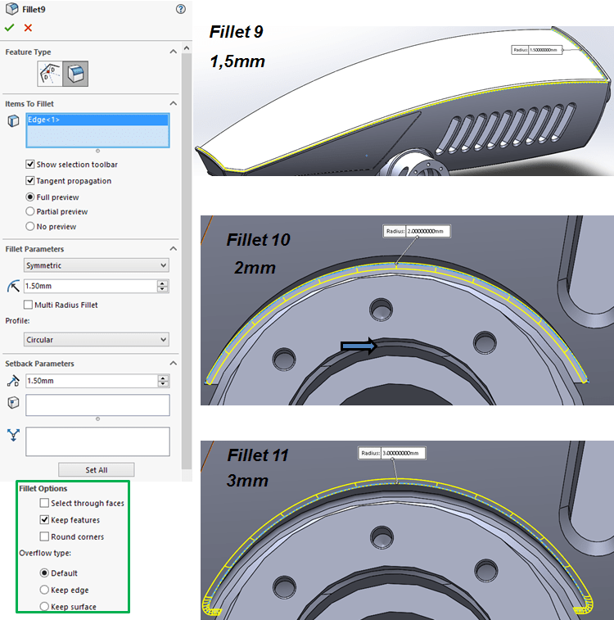Screen dimensions: 614x620
Task: Collapse the Items To Fillet section
Action: pos(173,104)
